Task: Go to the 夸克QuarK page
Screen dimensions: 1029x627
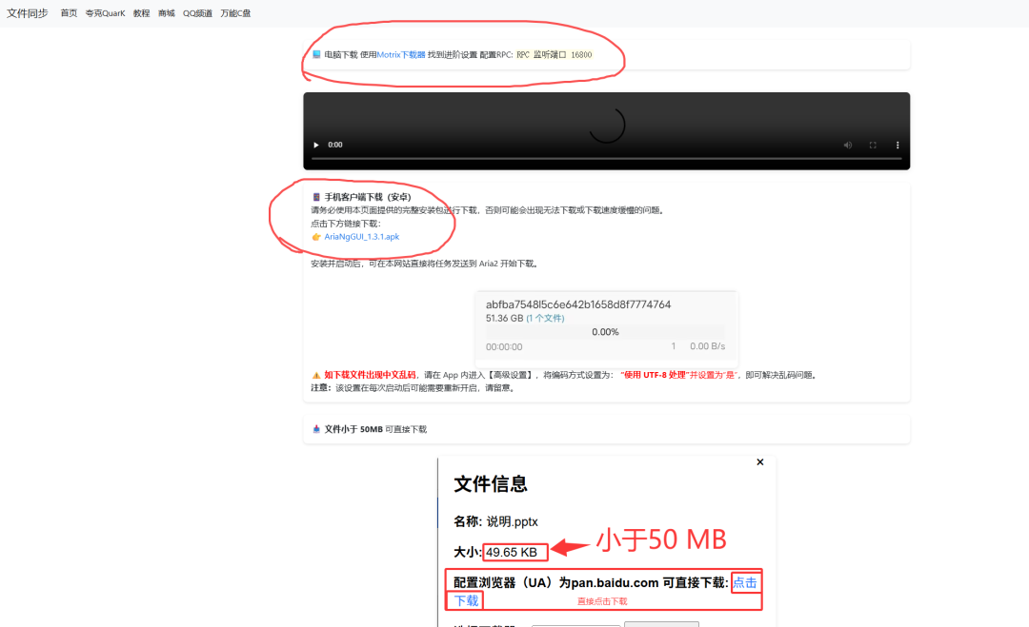Action: click(x=105, y=13)
